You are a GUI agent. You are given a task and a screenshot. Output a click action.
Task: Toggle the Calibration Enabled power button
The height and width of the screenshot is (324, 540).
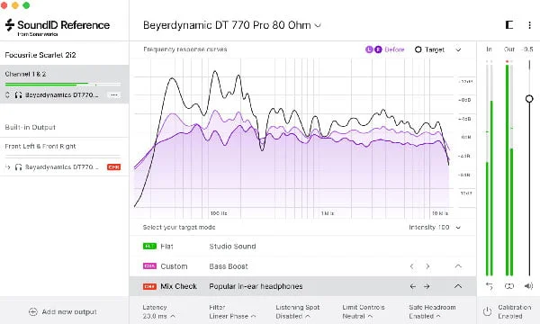487,311
